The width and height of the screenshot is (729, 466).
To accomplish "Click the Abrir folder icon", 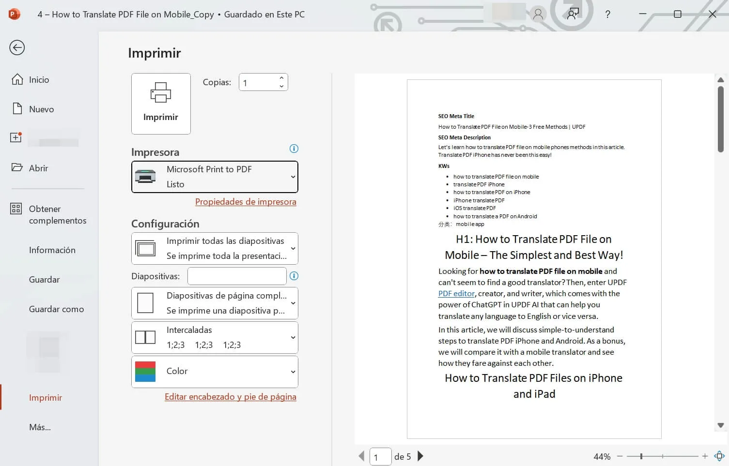I will pyautogui.click(x=17, y=167).
